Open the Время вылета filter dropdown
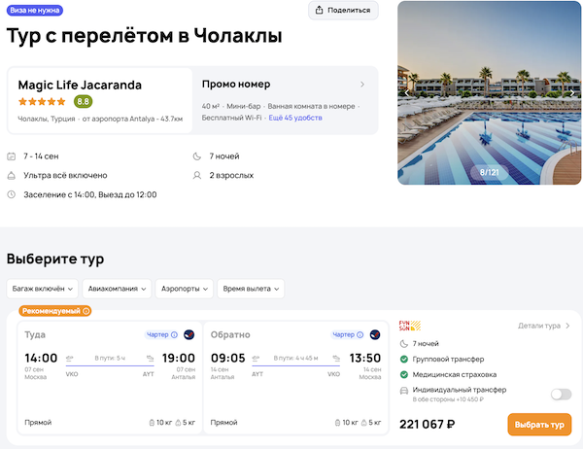Viewport: 583px width, 449px height. click(x=250, y=289)
